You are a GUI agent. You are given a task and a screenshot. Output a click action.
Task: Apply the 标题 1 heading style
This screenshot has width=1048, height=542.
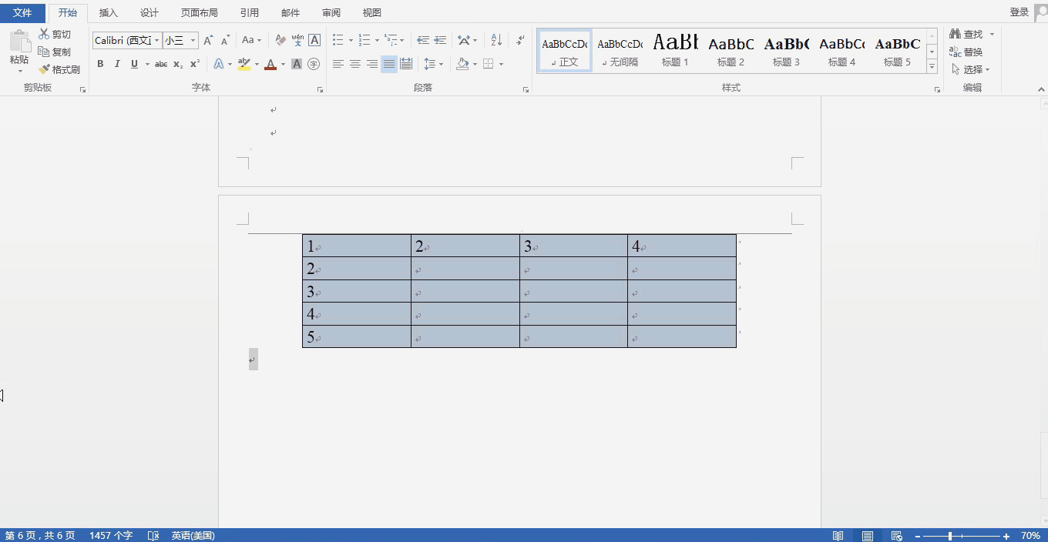tap(675, 51)
